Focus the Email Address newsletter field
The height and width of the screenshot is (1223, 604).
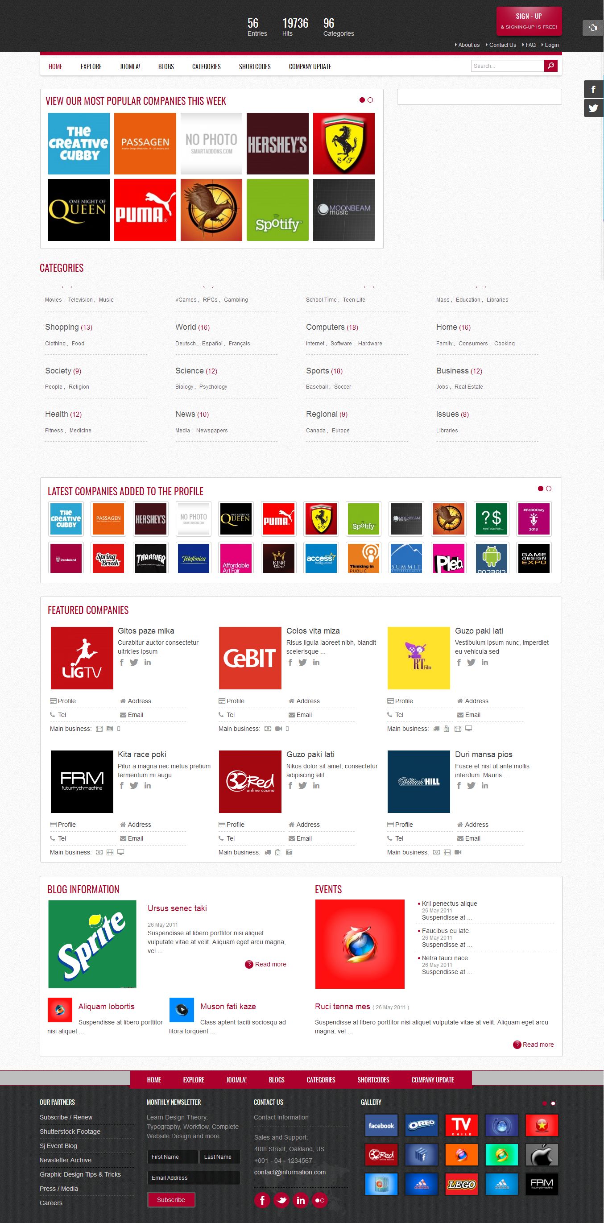pyautogui.click(x=194, y=1177)
